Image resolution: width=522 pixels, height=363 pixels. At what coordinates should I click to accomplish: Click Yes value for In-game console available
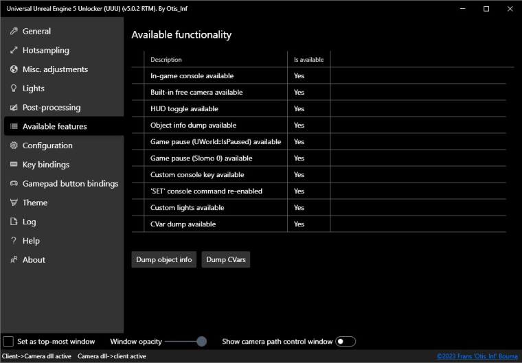pos(299,76)
